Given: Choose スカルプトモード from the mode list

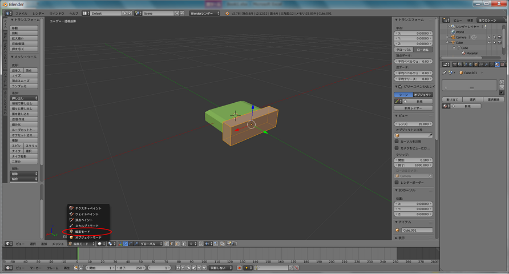Looking at the screenshot, I should 87,226.
